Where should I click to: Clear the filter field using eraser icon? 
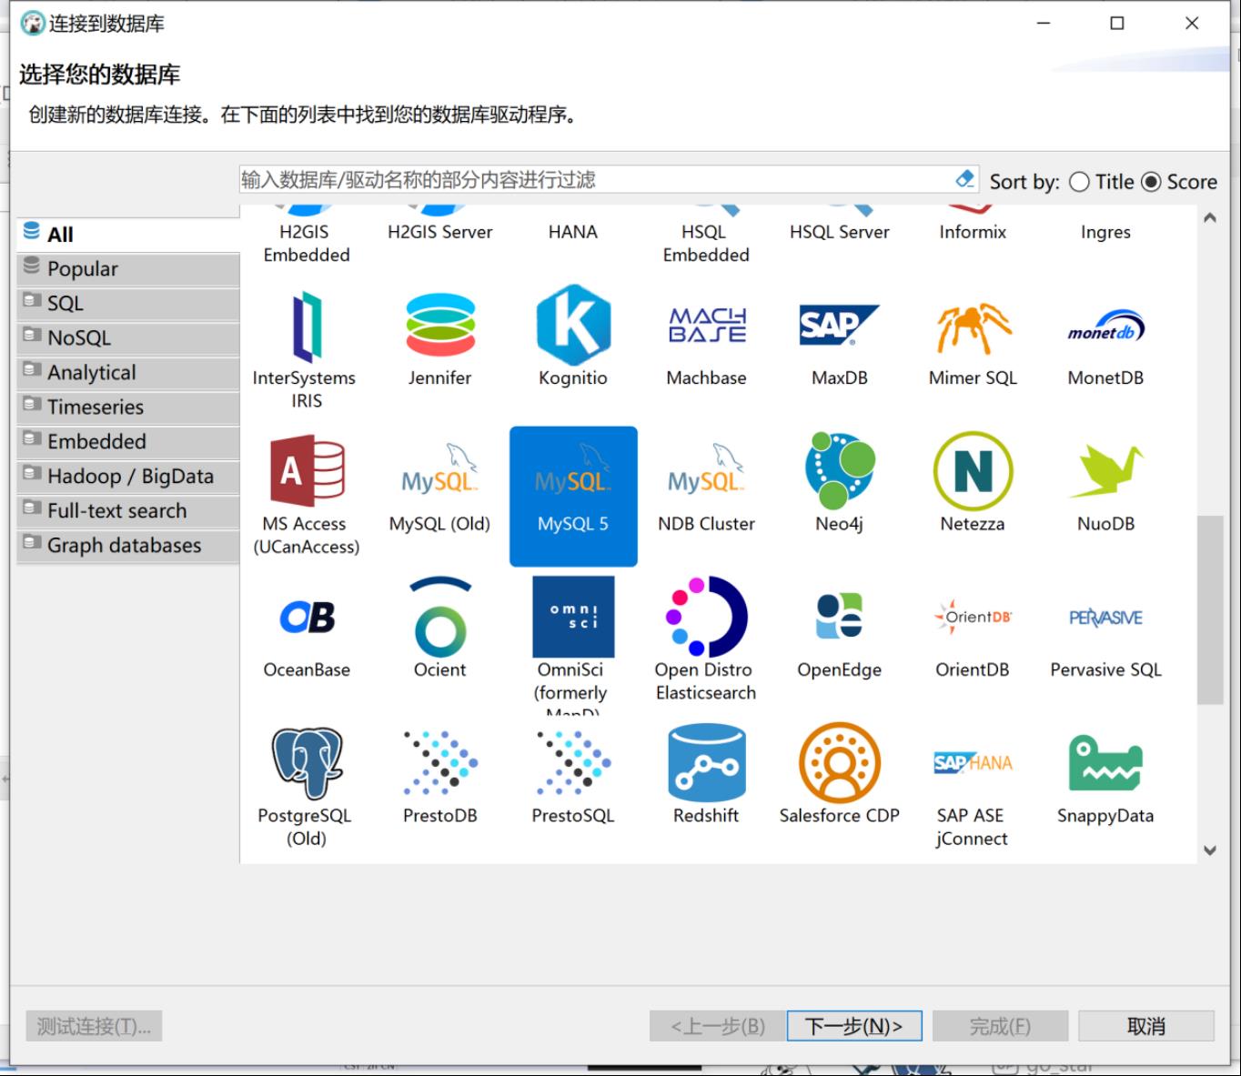965,179
